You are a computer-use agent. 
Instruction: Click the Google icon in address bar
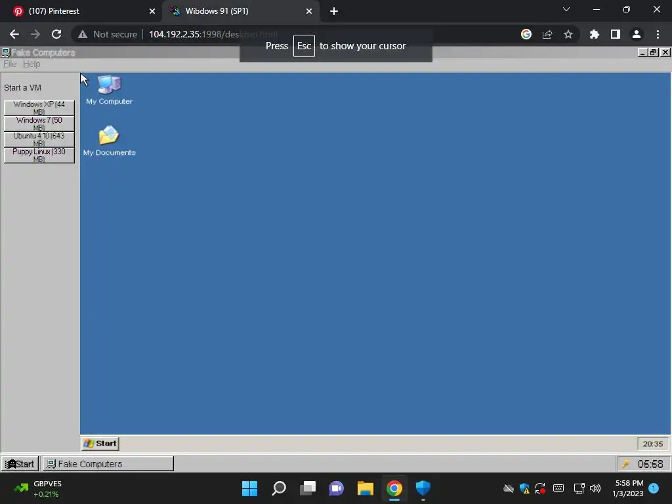pos(526,34)
